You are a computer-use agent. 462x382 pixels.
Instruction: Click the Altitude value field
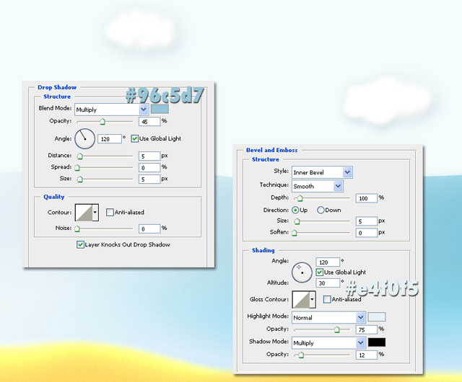point(328,283)
